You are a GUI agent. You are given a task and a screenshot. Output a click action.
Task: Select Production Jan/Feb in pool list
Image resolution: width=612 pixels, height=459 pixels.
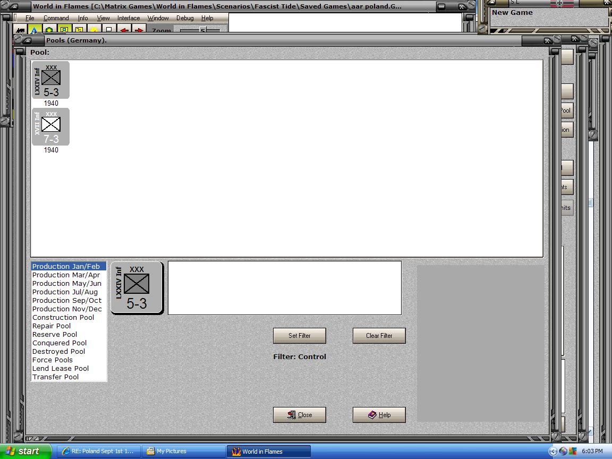point(69,266)
